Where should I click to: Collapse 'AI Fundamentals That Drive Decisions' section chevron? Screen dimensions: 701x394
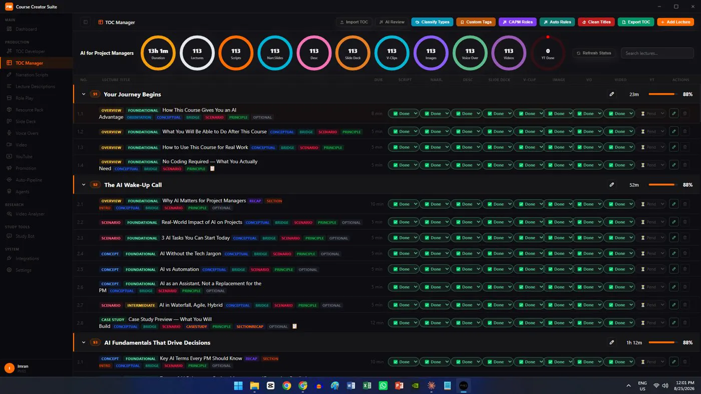coord(84,342)
